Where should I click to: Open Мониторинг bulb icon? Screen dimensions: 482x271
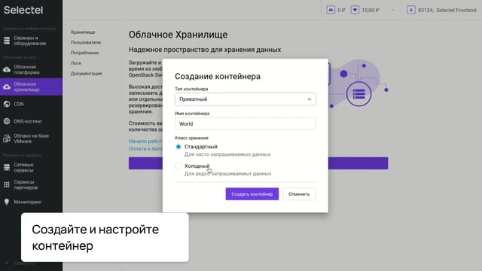[7, 202]
